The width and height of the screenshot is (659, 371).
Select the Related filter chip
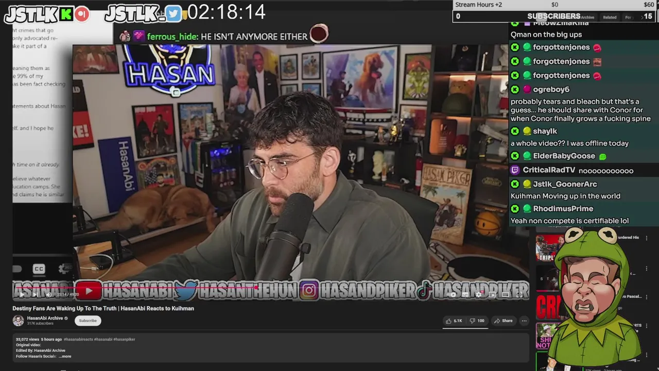click(x=610, y=17)
